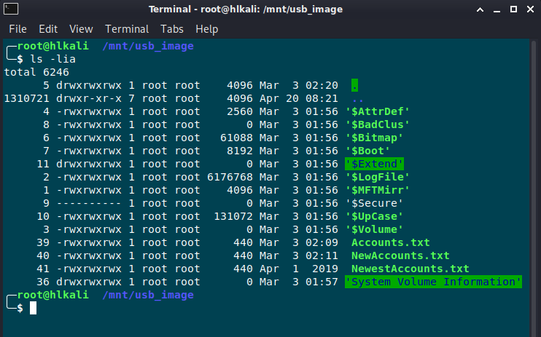
Task: Open the Help menu
Action: pyautogui.click(x=207, y=29)
